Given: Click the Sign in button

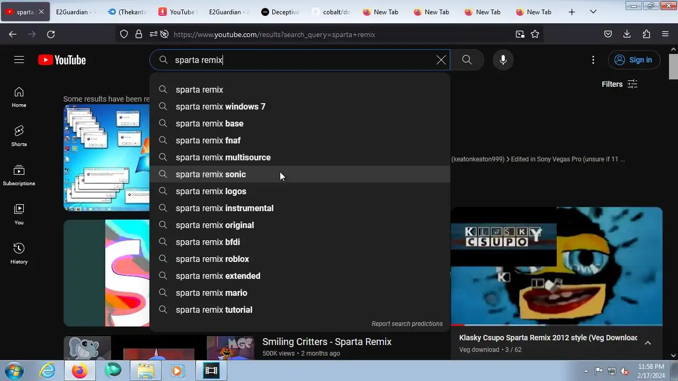Looking at the screenshot, I should (634, 60).
